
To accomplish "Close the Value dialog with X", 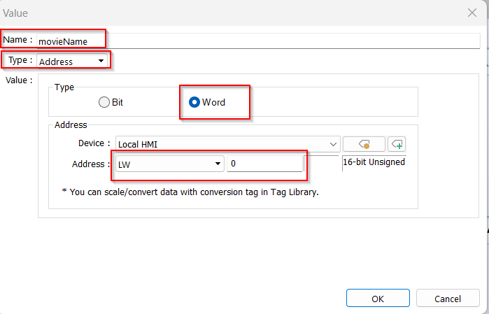I will pyautogui.click(x=472, y=13).
